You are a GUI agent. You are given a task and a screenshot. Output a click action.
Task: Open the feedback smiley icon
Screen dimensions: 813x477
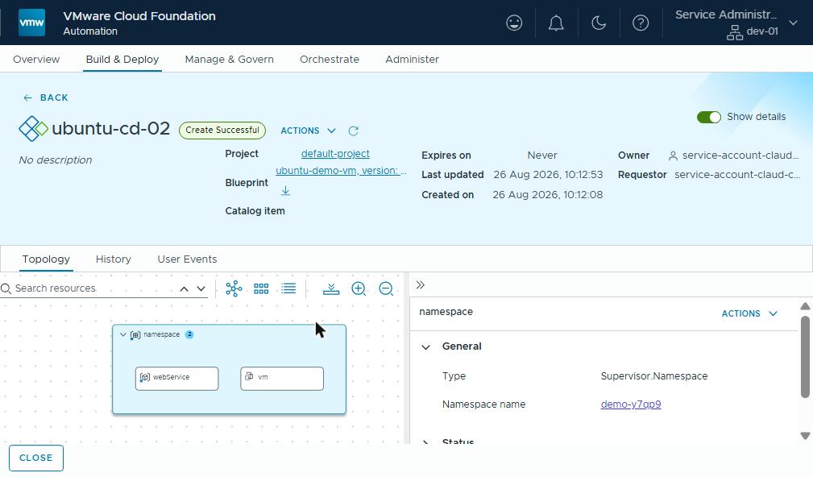514,23
